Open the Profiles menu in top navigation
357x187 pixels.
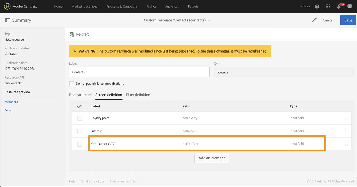[151, 7]
